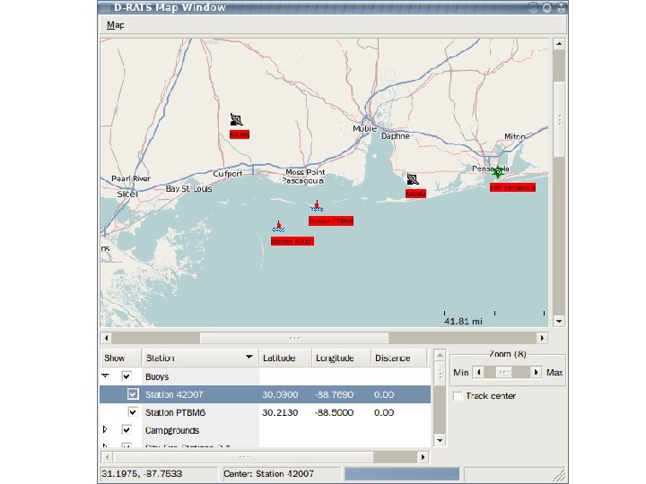The width and height of the screenshot is (646, 484).
Task: Select the Campgrounds row
Action: pyautogui.click(x=265, y=430)
